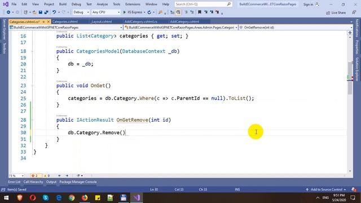Open the Output panel tab

tap(51, 182)
